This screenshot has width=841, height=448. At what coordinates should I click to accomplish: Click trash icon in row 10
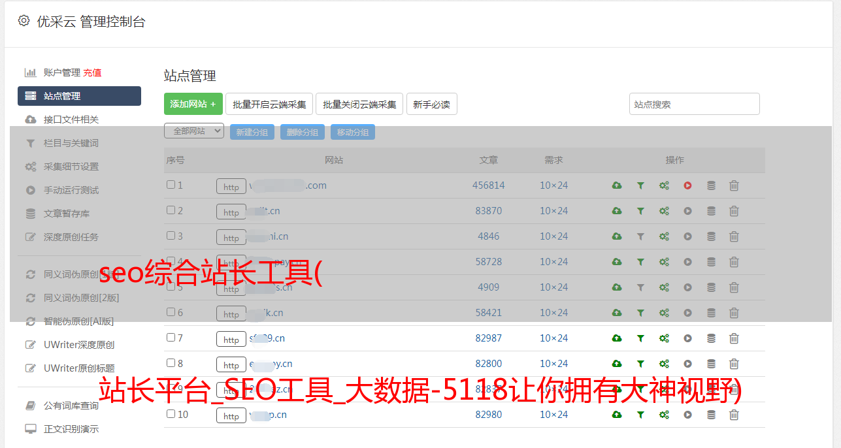[734, 415]
